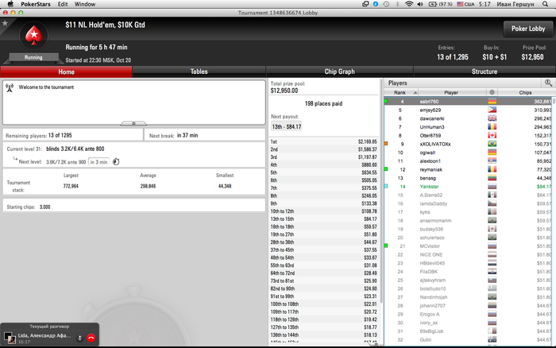The height and width of the screenshot is (348, 556).
Task: Sort players by the Chips column header
Action: click(525, 93)
